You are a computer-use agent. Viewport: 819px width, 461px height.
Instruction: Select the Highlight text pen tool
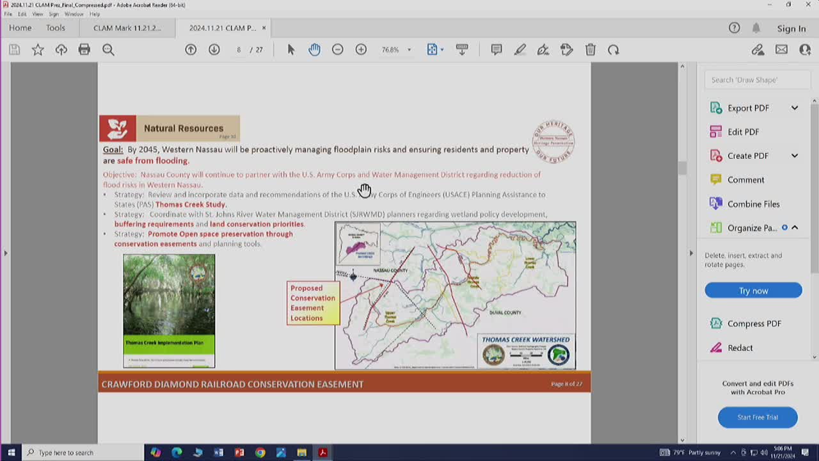click(520, 50)
